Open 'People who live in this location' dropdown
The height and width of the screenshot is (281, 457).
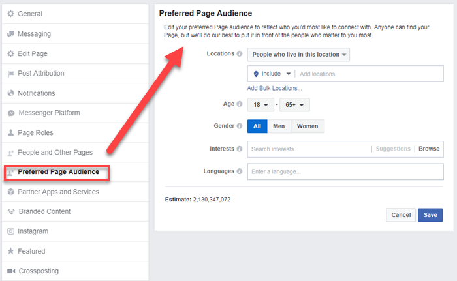(298, 55)
